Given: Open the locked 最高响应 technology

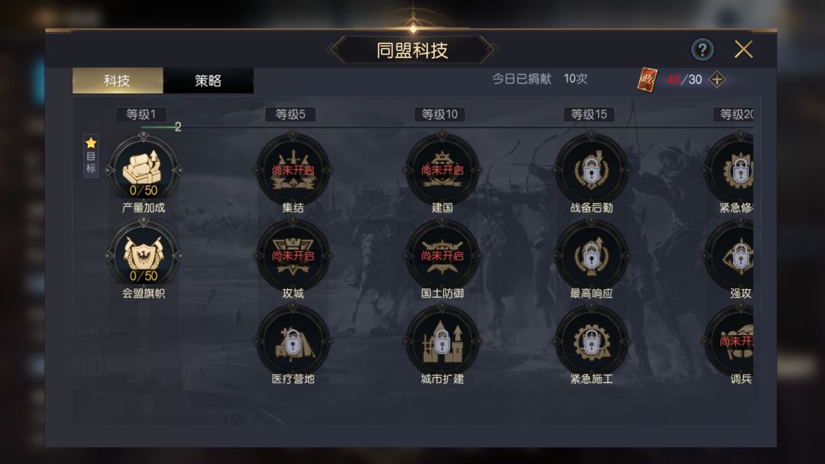Looking at the screenshot, I should tap(591, 256).
